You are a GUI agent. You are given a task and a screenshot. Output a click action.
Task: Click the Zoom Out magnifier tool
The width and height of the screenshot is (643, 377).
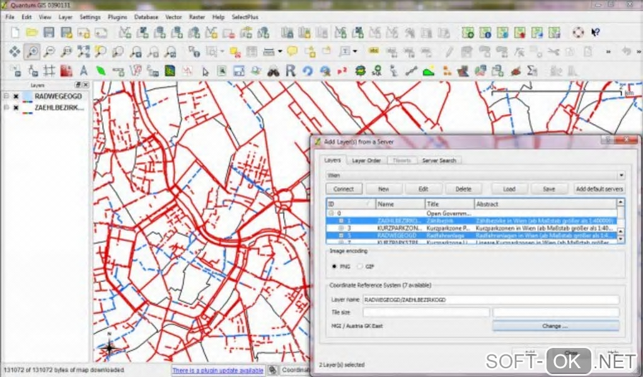(49, 52)
